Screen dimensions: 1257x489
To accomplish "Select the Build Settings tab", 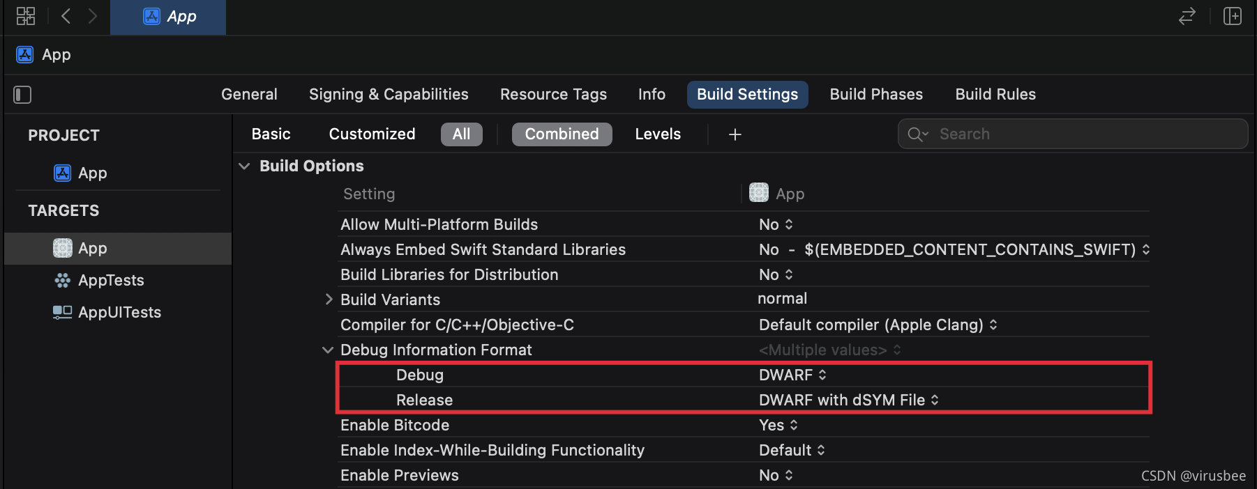I will [x=747, y=94].
